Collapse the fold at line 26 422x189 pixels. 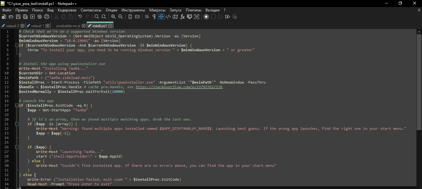pyautogui.click(x=17, y=147)
